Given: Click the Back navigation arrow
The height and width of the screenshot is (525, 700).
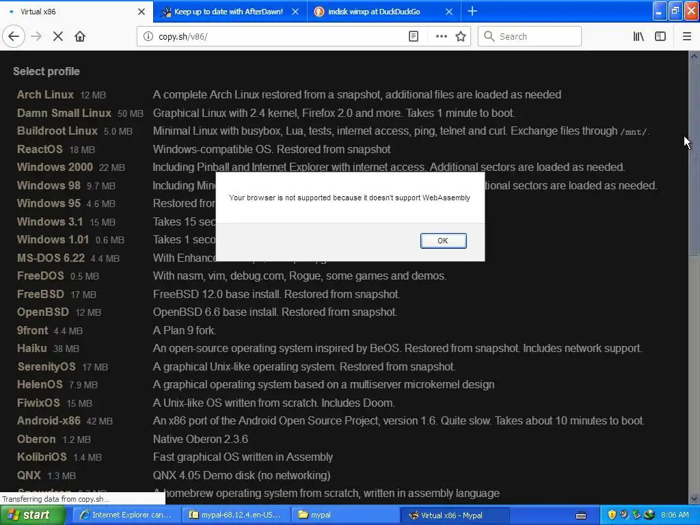Looking at the screenshot, I should (x=14, y=36).
